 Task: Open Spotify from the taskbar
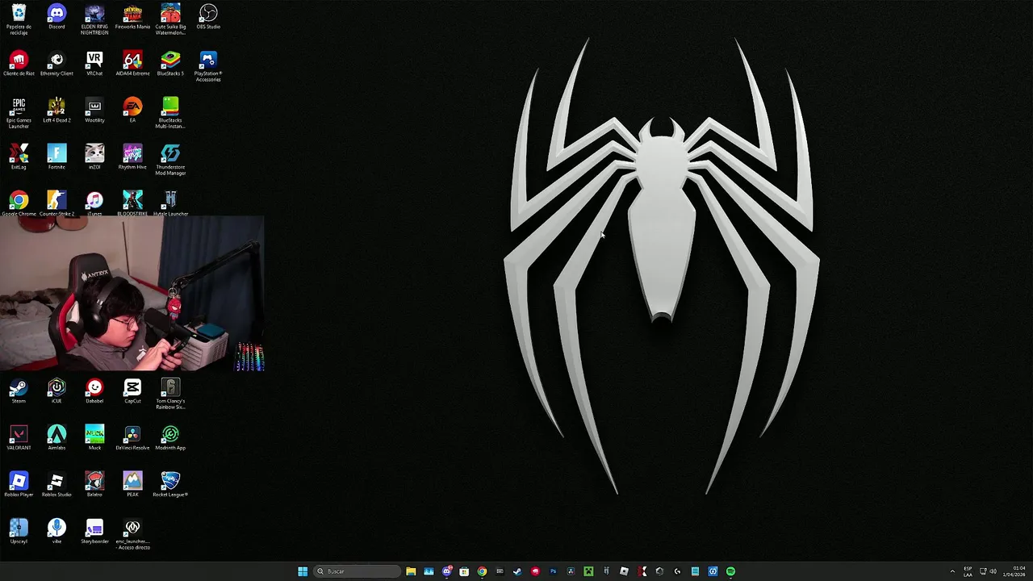(x=730, y=571)
